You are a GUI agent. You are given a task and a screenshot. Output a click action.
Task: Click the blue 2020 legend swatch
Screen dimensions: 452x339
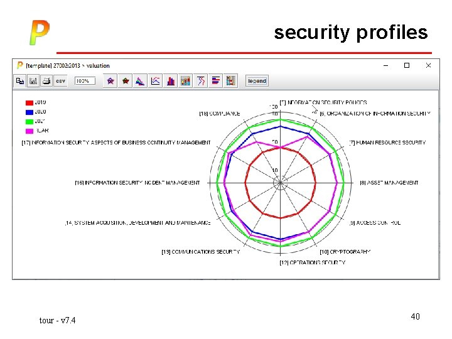tap(30, 112)
